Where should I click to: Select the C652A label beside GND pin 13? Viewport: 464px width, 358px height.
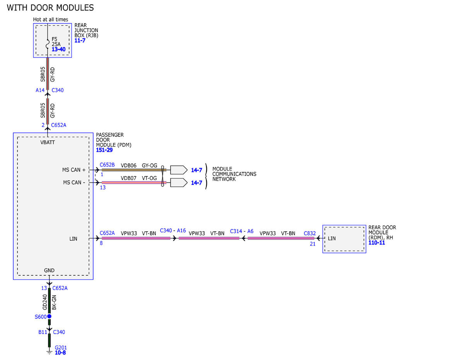click(60, 288)
